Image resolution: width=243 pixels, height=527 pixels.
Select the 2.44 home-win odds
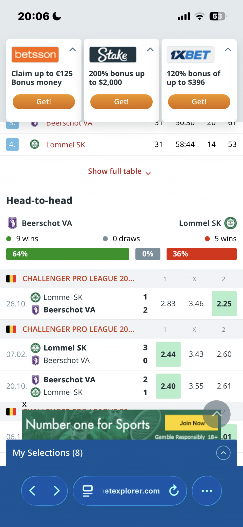[168, 354]
